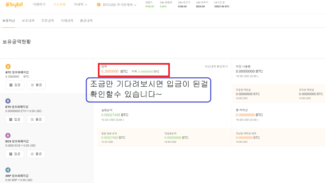
Task: Click the orange BTC coin icon in the contract selector
Action: [99, 4]
